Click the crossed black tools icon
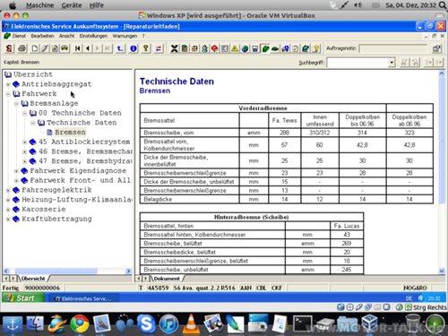Image resolution: width=448 pixels, height=336 pixels. coord(174,48)
